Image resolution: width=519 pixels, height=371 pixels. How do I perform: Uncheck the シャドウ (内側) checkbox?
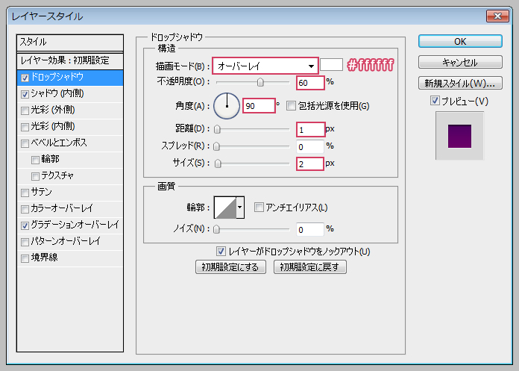25,94
